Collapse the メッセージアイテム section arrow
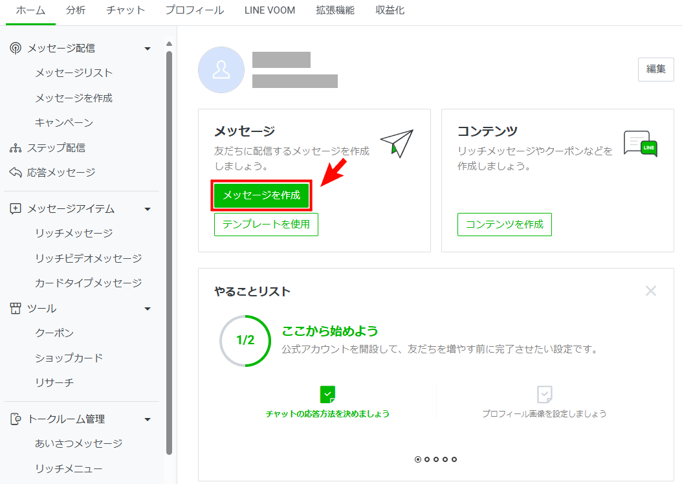This screenshot has width=682, height=484. point(148,209)
